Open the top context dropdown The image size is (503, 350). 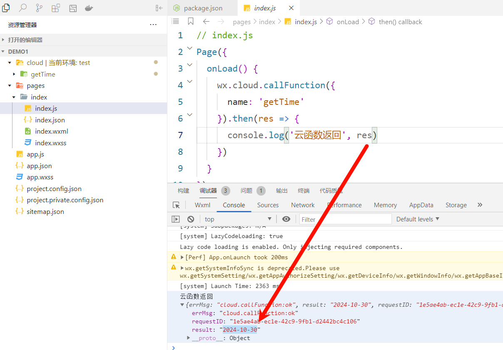tap(238, 219)
